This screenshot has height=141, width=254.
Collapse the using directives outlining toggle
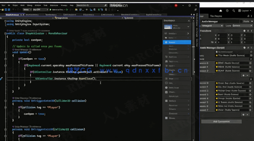pyautogui.click(x=5, y=21)
